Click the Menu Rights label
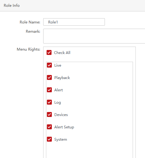The height and width of the screenshot is (158, 145). click(28, 49)
